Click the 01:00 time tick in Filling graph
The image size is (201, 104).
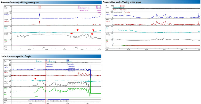coord(64,49)
